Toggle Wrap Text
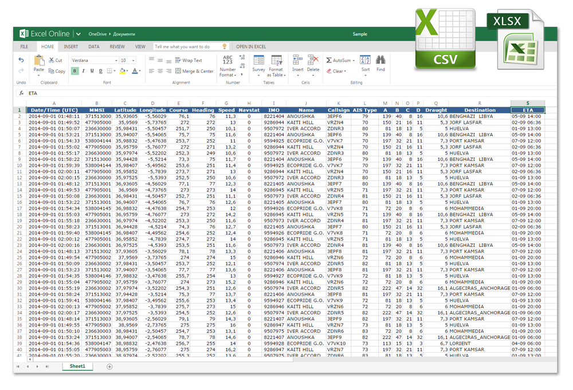 189,60
